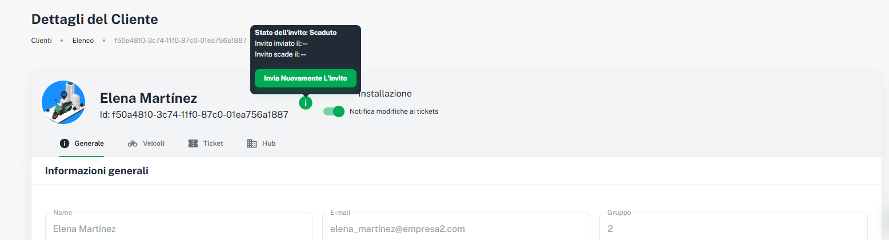Click the green invitation info icon
The image size is (889, 240).
tap(306, 103)
